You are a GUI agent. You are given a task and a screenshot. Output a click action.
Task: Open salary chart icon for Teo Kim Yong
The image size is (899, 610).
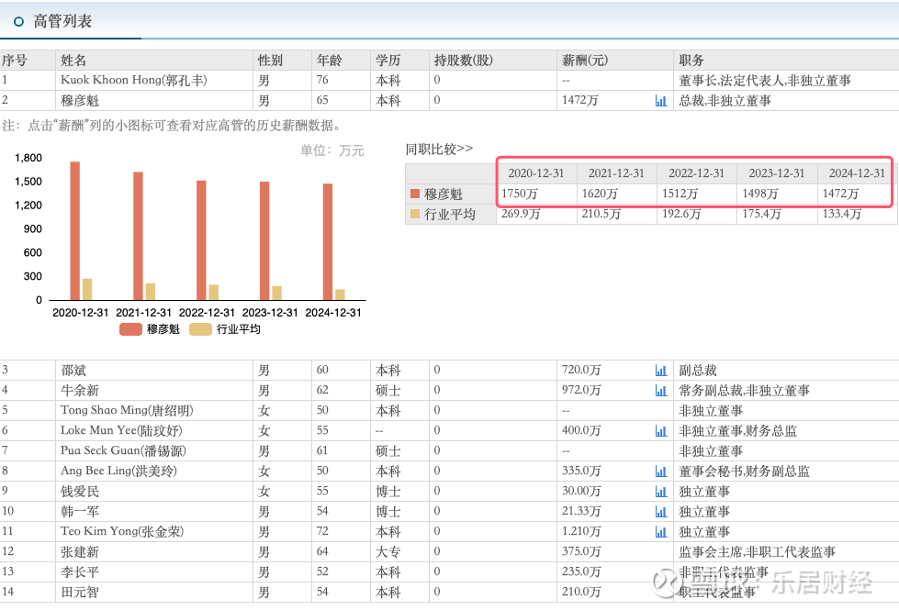[660, 532]
